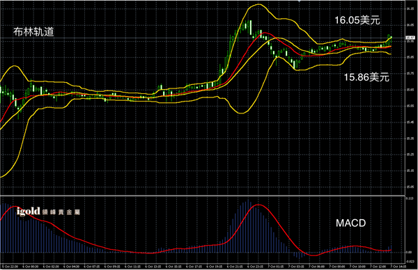
Task: Click the tallest candlestick near the price peak
Action: (251, 28)
